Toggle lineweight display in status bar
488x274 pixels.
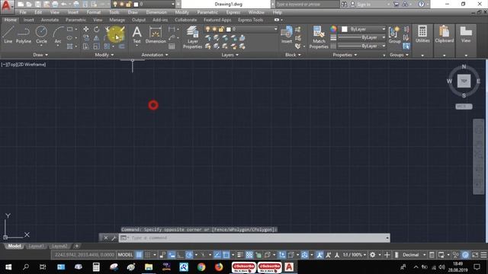pos(240,255)
